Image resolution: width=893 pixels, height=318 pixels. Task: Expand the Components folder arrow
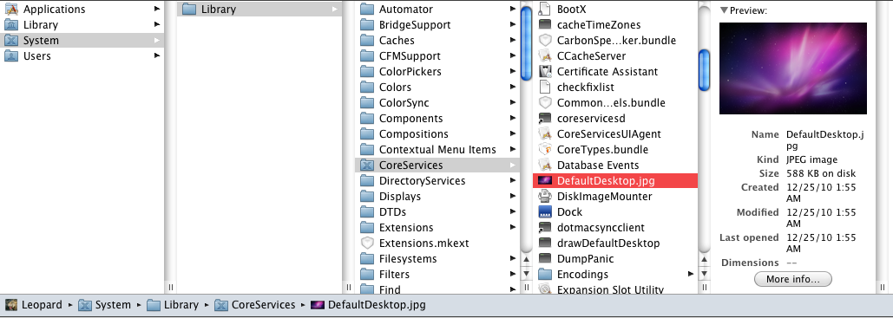513,119
